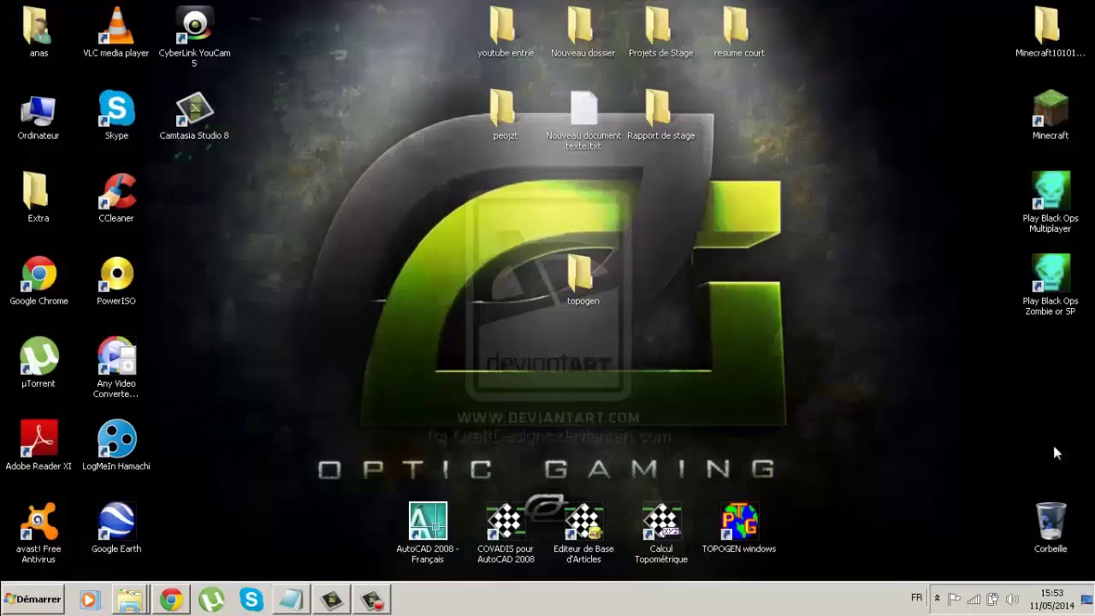Launch VLC media player shortcut
This screenshot has width=1095, height=616.
(116, 33)
